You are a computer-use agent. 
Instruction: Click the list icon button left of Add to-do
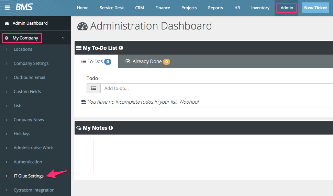tap(93, 88)
